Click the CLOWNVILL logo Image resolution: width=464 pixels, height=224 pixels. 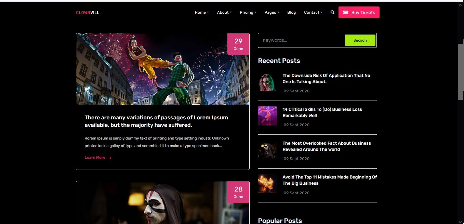pos(88,13)
